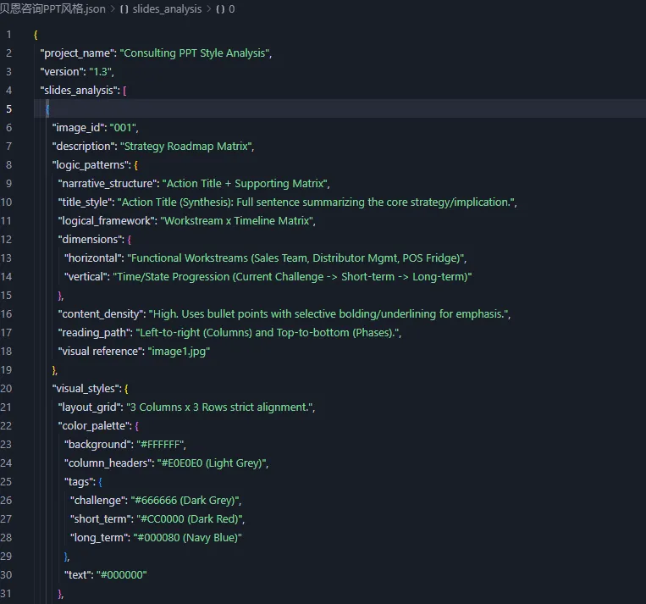Click the slides_analysis breadcrumb symbol icon
The image size is (646, 604).
(124, 9)
